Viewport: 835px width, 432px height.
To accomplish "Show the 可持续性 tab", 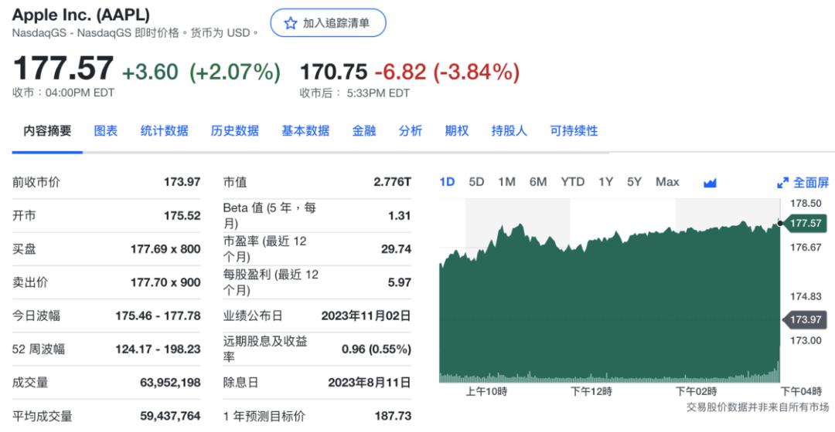I will coord(574,131).
